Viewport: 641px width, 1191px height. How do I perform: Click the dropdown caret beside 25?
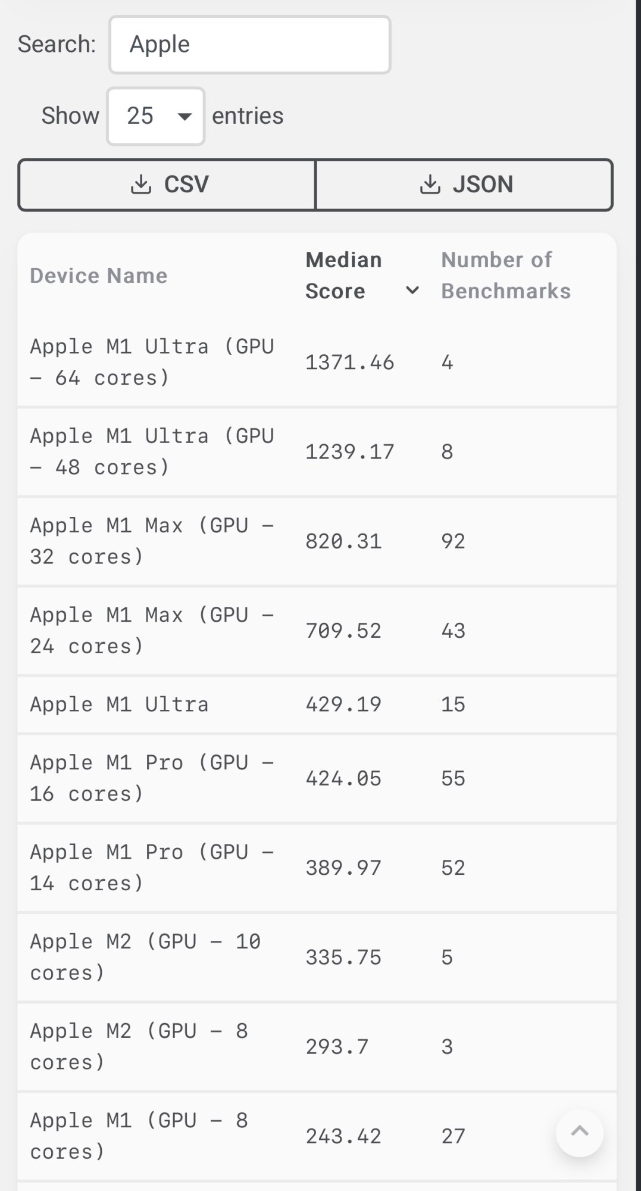(185, 117)
